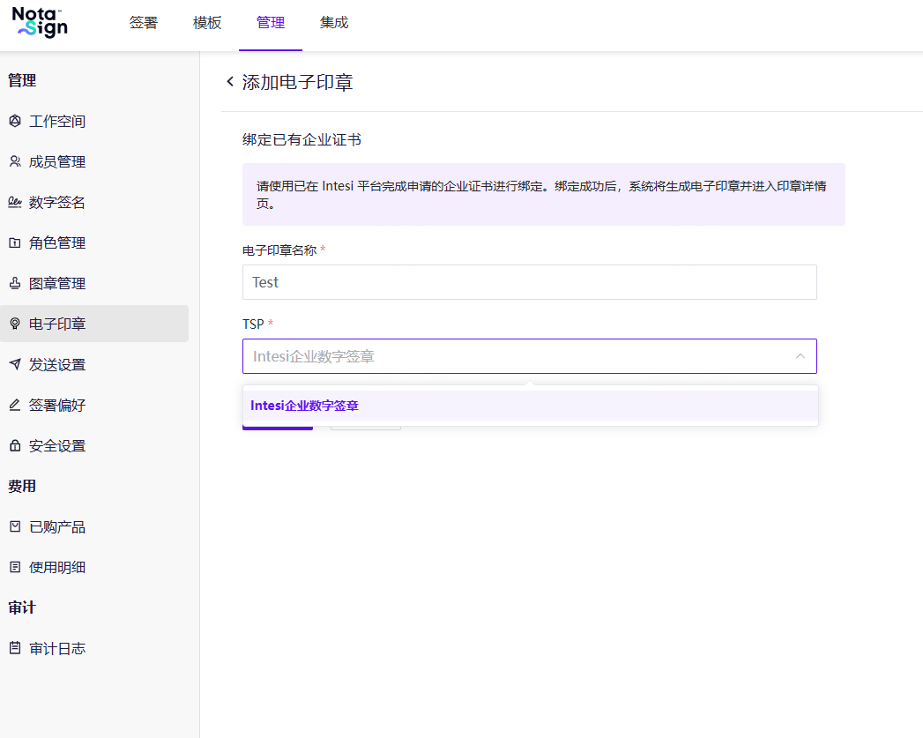923x738 pixels.
Task: Click the 电子印章名称 input containing Test
Action: (529, 282)
